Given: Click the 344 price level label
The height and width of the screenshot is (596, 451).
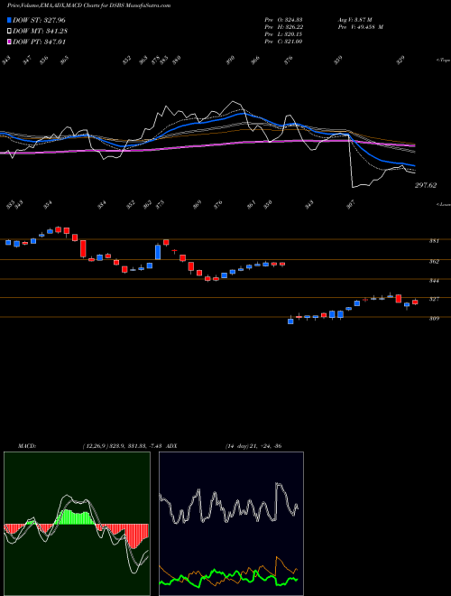Looking at the screenshot, I should (x=434, y=281).
